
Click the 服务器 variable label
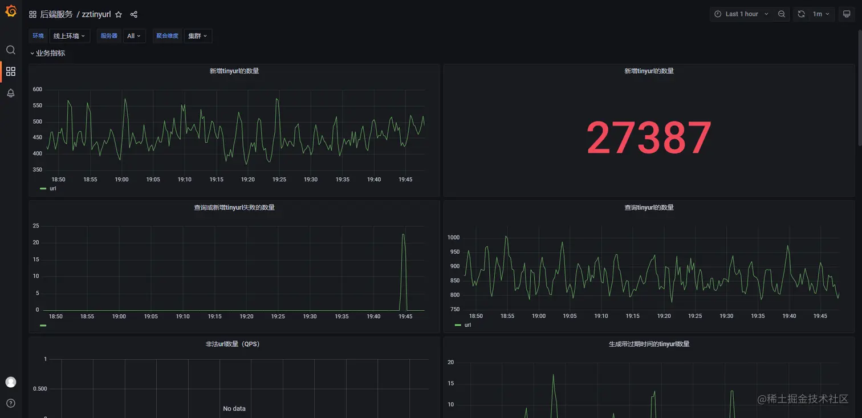point(109,36)
